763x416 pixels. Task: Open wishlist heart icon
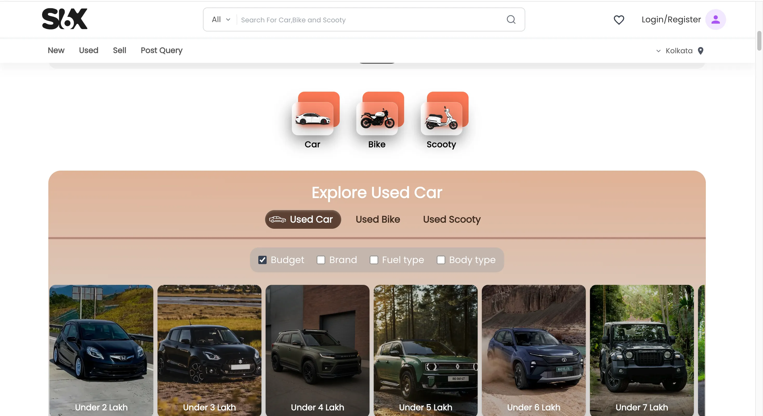pyautogui.click(x=619, y=20)
